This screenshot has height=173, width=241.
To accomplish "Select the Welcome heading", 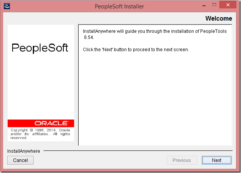I will [x=219, y=18].
